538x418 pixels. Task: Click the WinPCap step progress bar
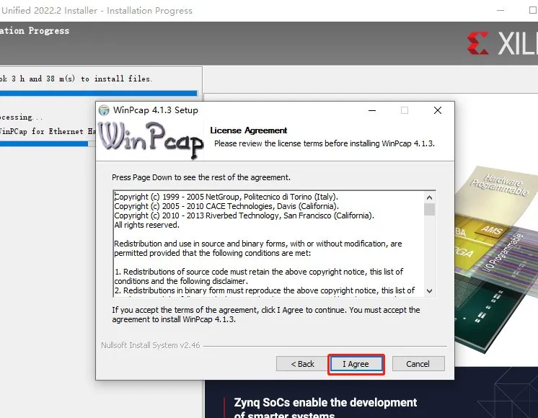click(48, 144)
